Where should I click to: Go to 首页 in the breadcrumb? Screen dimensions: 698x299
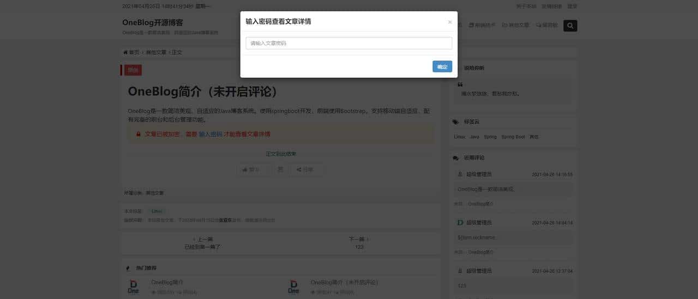[134, 52]
